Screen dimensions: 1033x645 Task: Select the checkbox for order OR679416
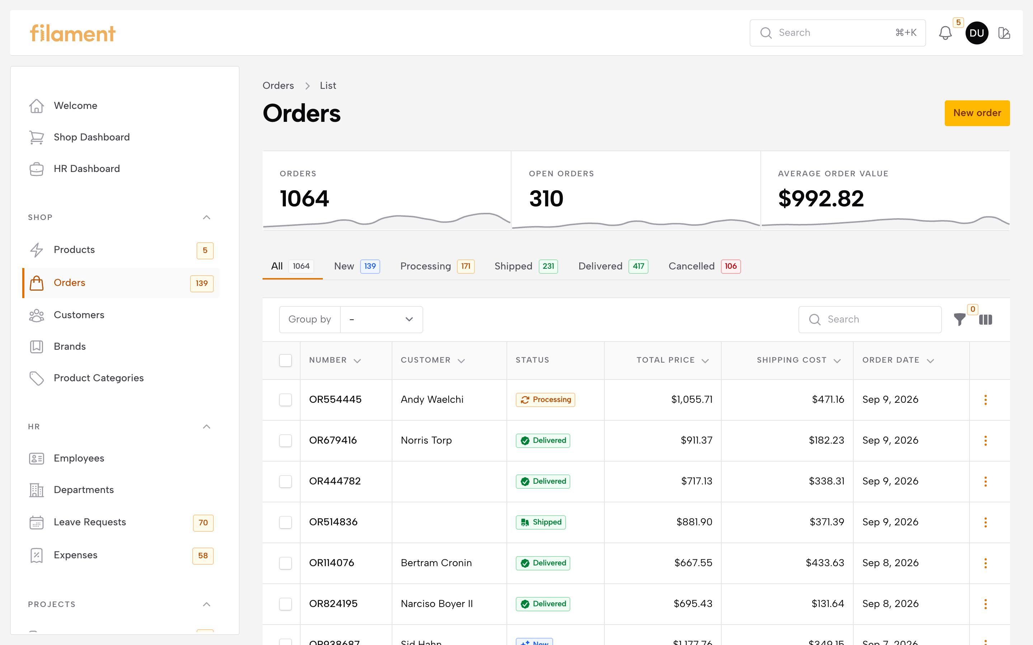click(x=285, y=441)
